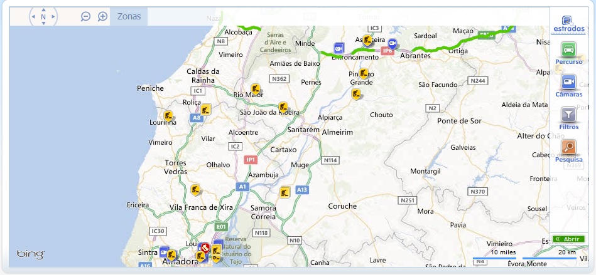Pan the map north using compass arrow
The image size is (596, 275).
point(43,10)
